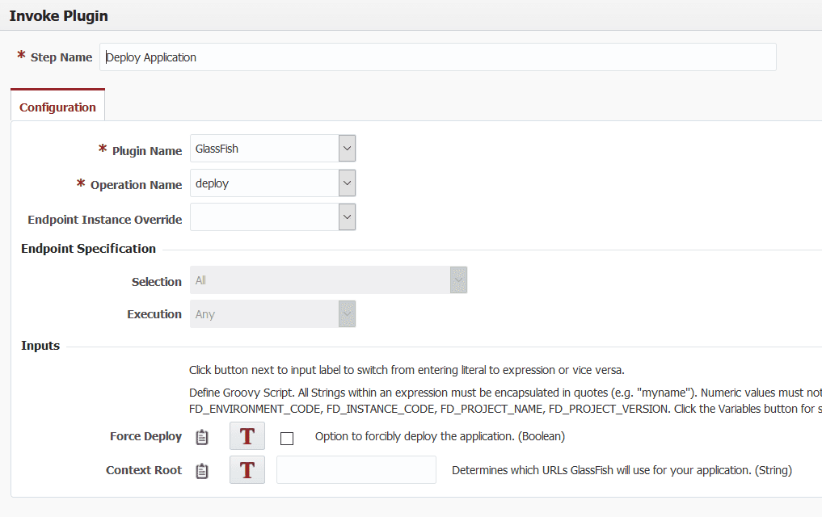Screen dimensions: 822x517
Task: Switch to the Configuration tab
Action: [57, 107]
